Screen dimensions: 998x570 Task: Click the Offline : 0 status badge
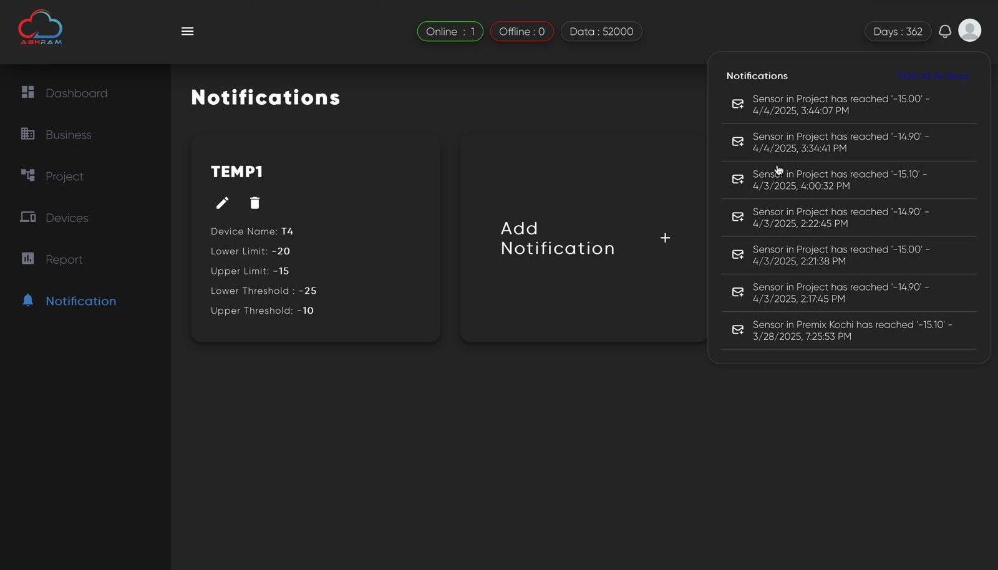(x=521, y=31)
